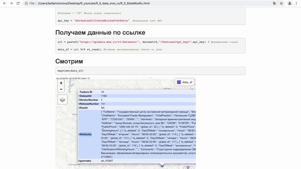301x169 pixels.
Task: Click the map coordinates readout above map
Action: click(73, 78)
